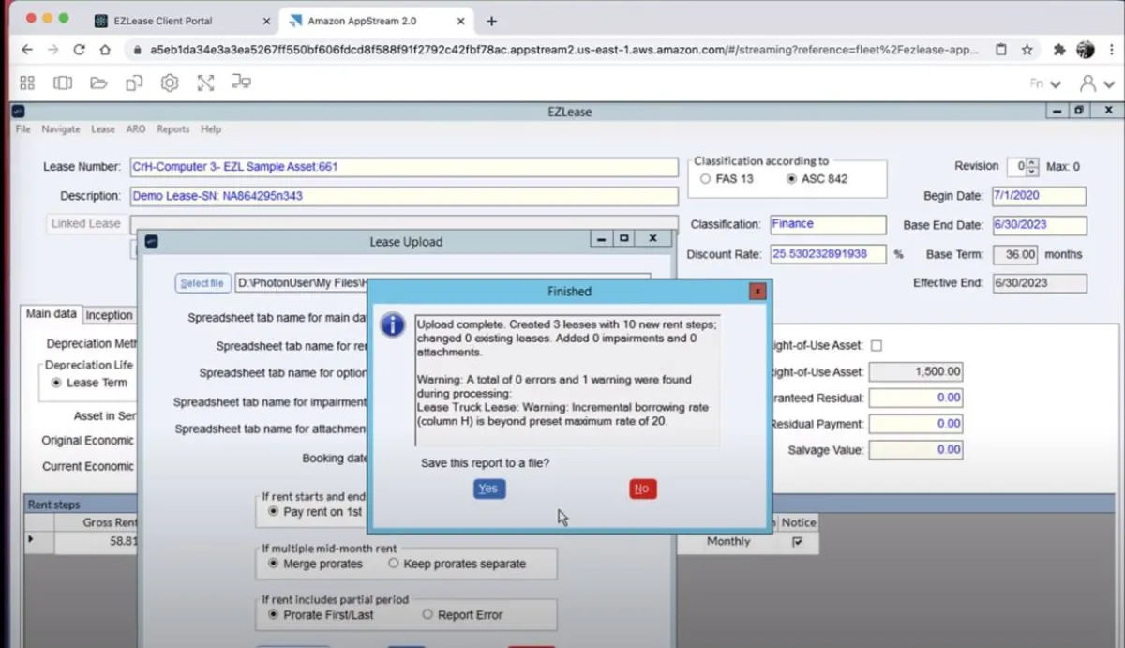Open the AppStream user profile dropdown
Viewport: 1125px width, 648px height.
click(x=1096, y=83)
